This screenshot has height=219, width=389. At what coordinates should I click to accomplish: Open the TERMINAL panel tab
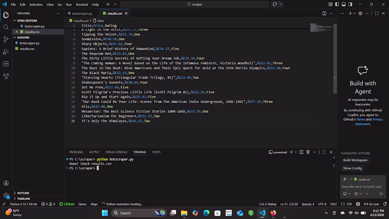click(139, 152)
